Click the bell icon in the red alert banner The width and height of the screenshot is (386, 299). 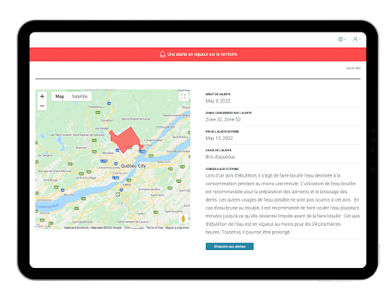click(163, 54)
